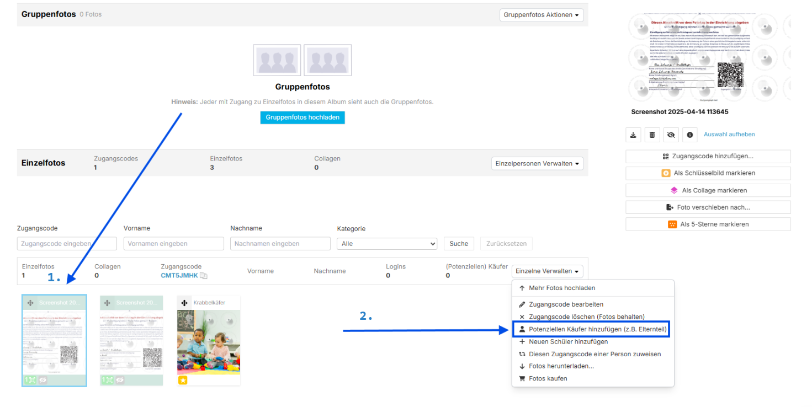Choose Zugangscode bearbeiten from menu

point(566,304)
